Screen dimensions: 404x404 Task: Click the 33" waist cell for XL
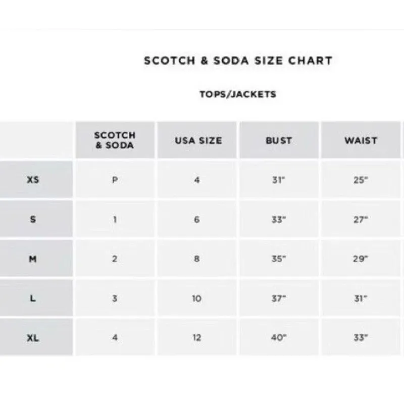361,337
